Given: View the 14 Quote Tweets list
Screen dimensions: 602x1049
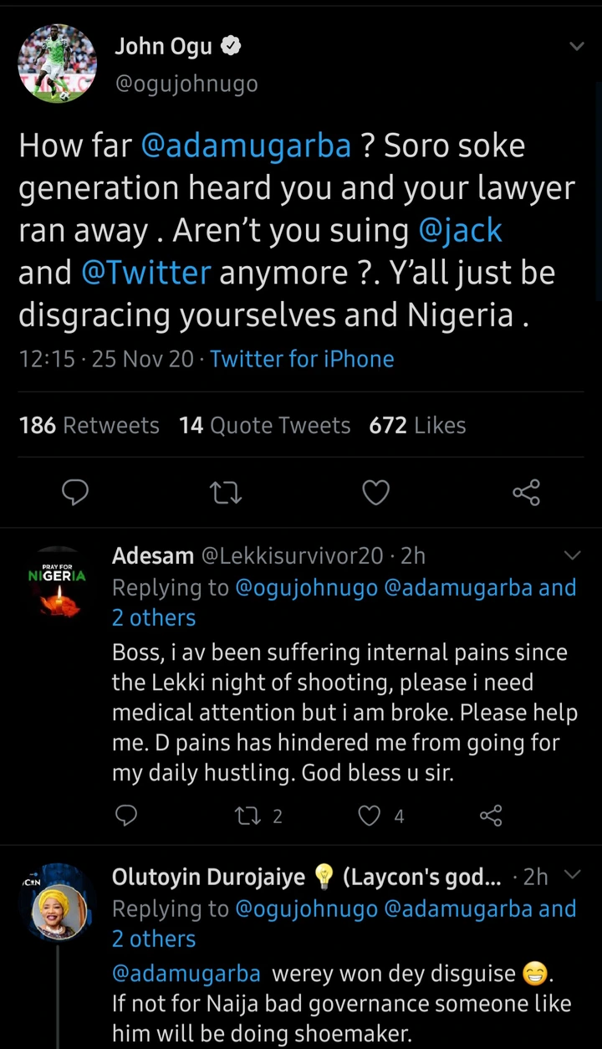Looking at the screenshot, I should (264, 426).
